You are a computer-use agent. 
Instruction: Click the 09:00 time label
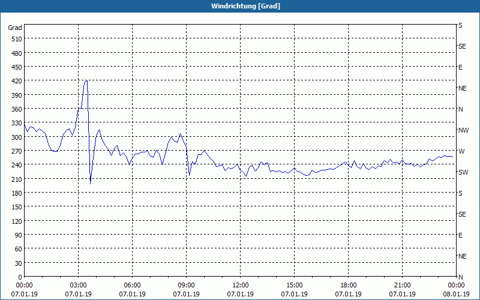click(x=187, y=286)
